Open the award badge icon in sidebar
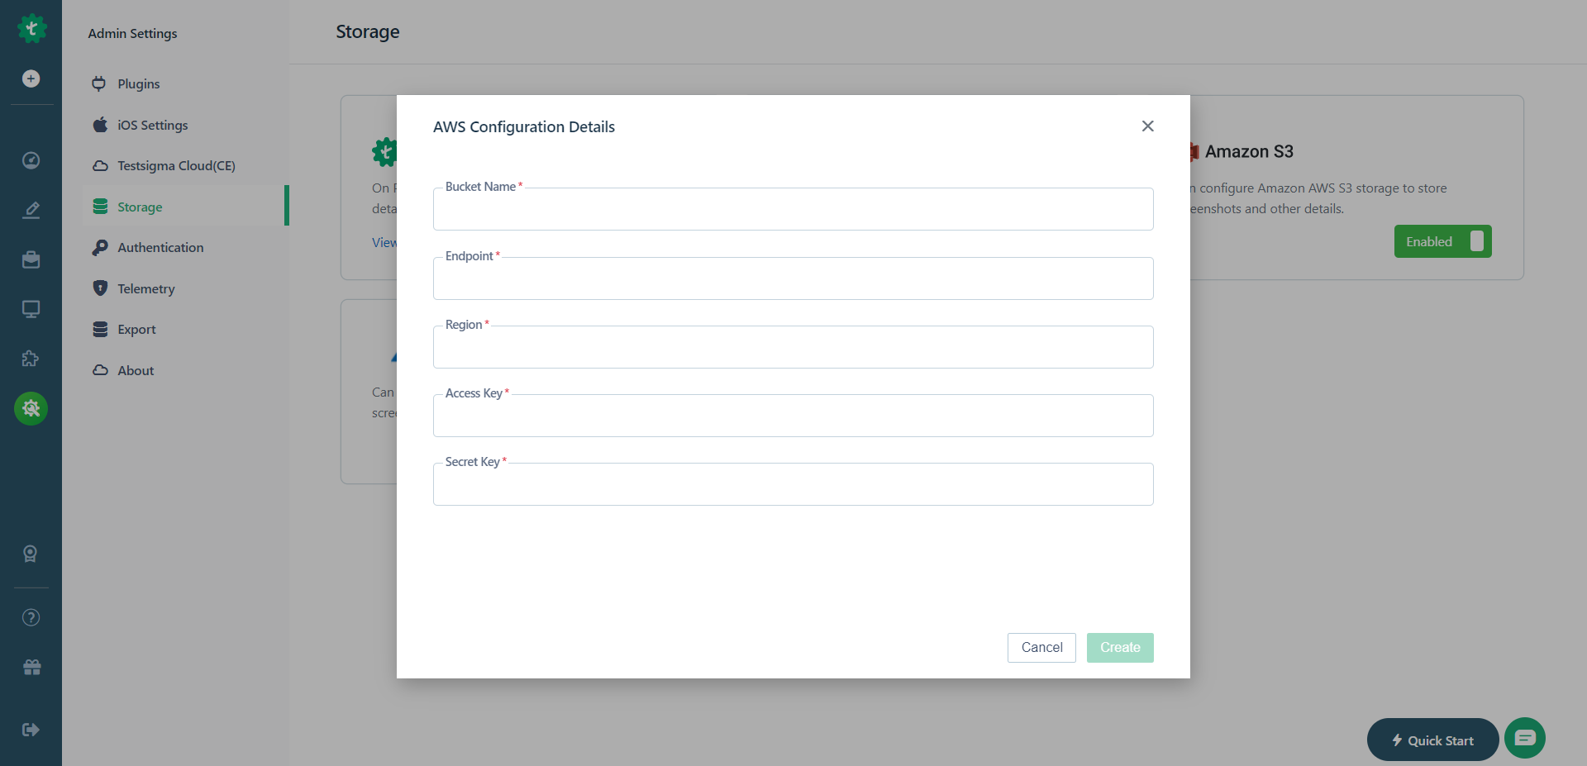The image size is (1587, 766). (x=31, y=554)
